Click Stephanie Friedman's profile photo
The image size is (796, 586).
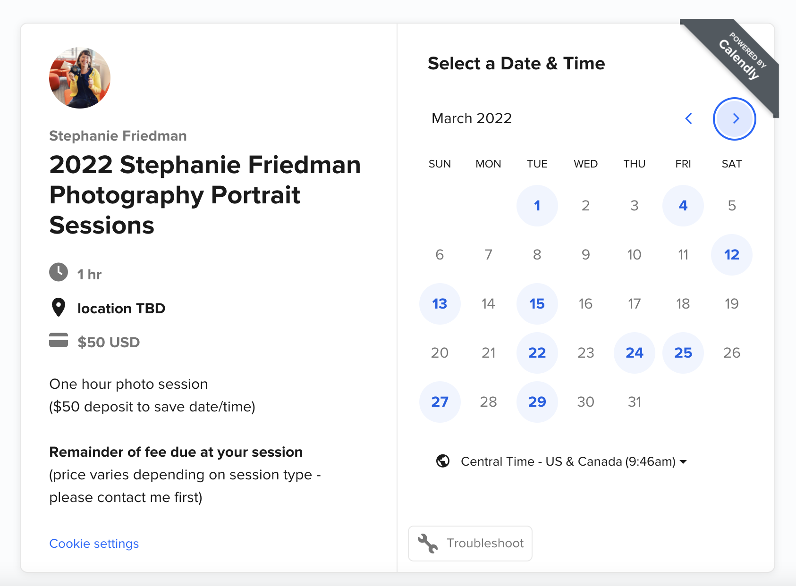(x=79, y=78)
